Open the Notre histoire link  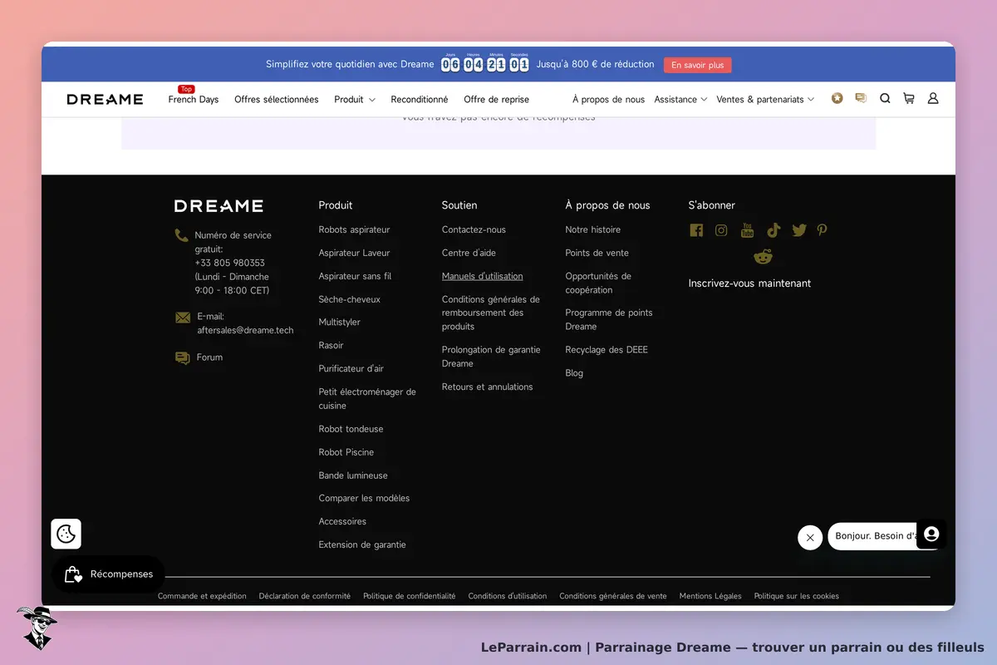point(593,229)
